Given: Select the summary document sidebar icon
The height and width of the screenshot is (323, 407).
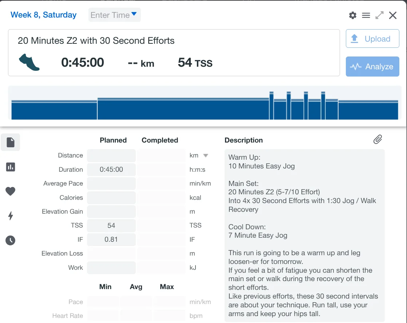Looking at the screenshot, I should click(11, 142).
